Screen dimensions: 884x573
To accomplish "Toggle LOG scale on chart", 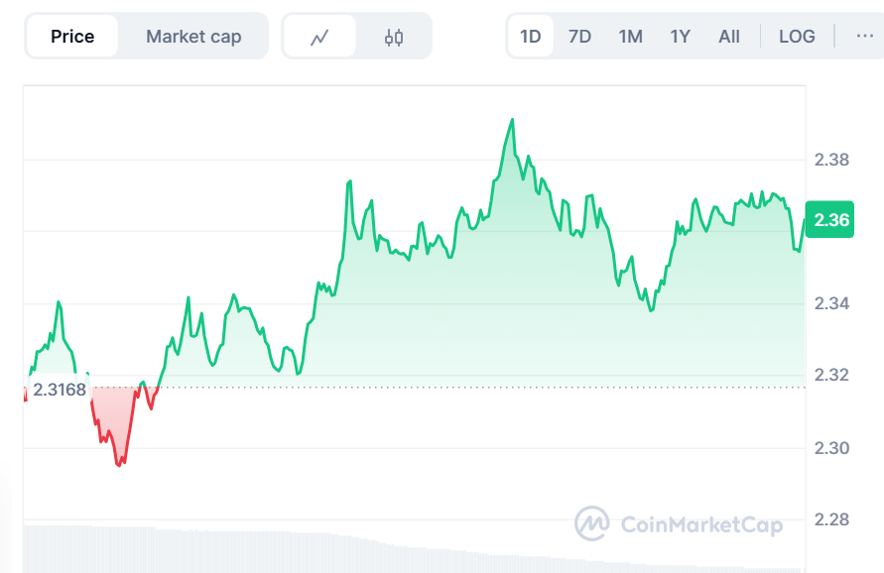I will [x=797, y=37].
